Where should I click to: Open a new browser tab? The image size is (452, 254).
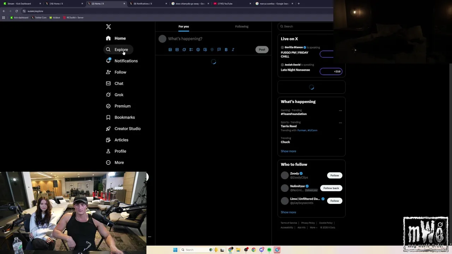(x=299, y=4)
